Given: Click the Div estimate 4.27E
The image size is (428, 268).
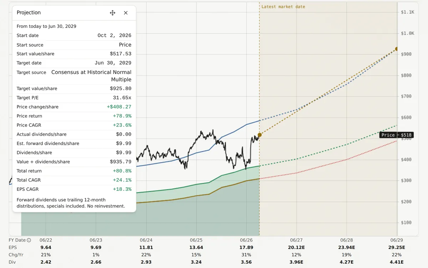Looking at the screenshot, I should click(347, 262).
